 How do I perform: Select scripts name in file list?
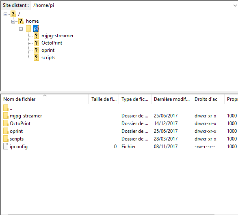17,139
